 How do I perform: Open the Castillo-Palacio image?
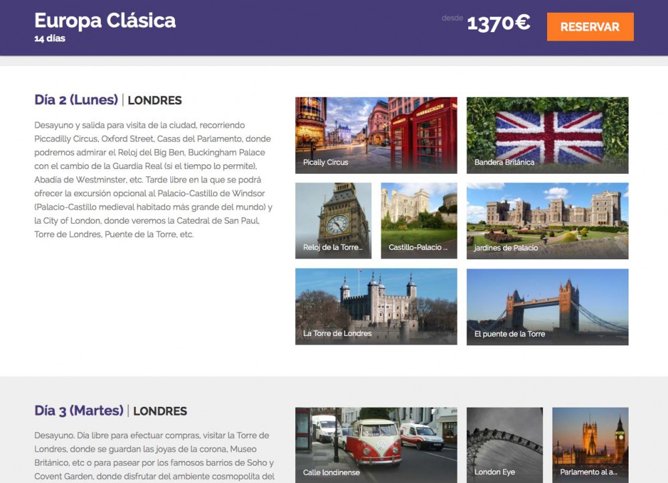coord(419,220)
